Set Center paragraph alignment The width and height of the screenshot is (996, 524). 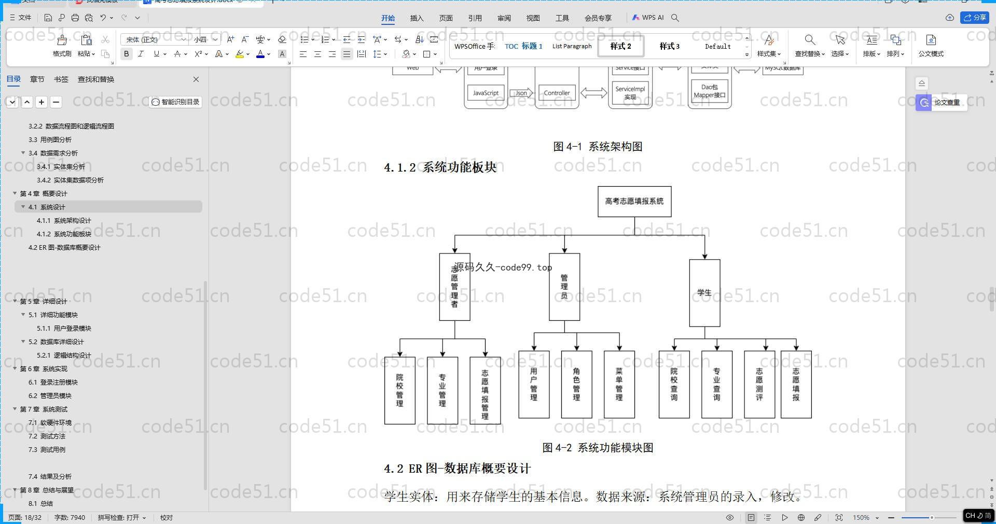click(x=317, y=54)
